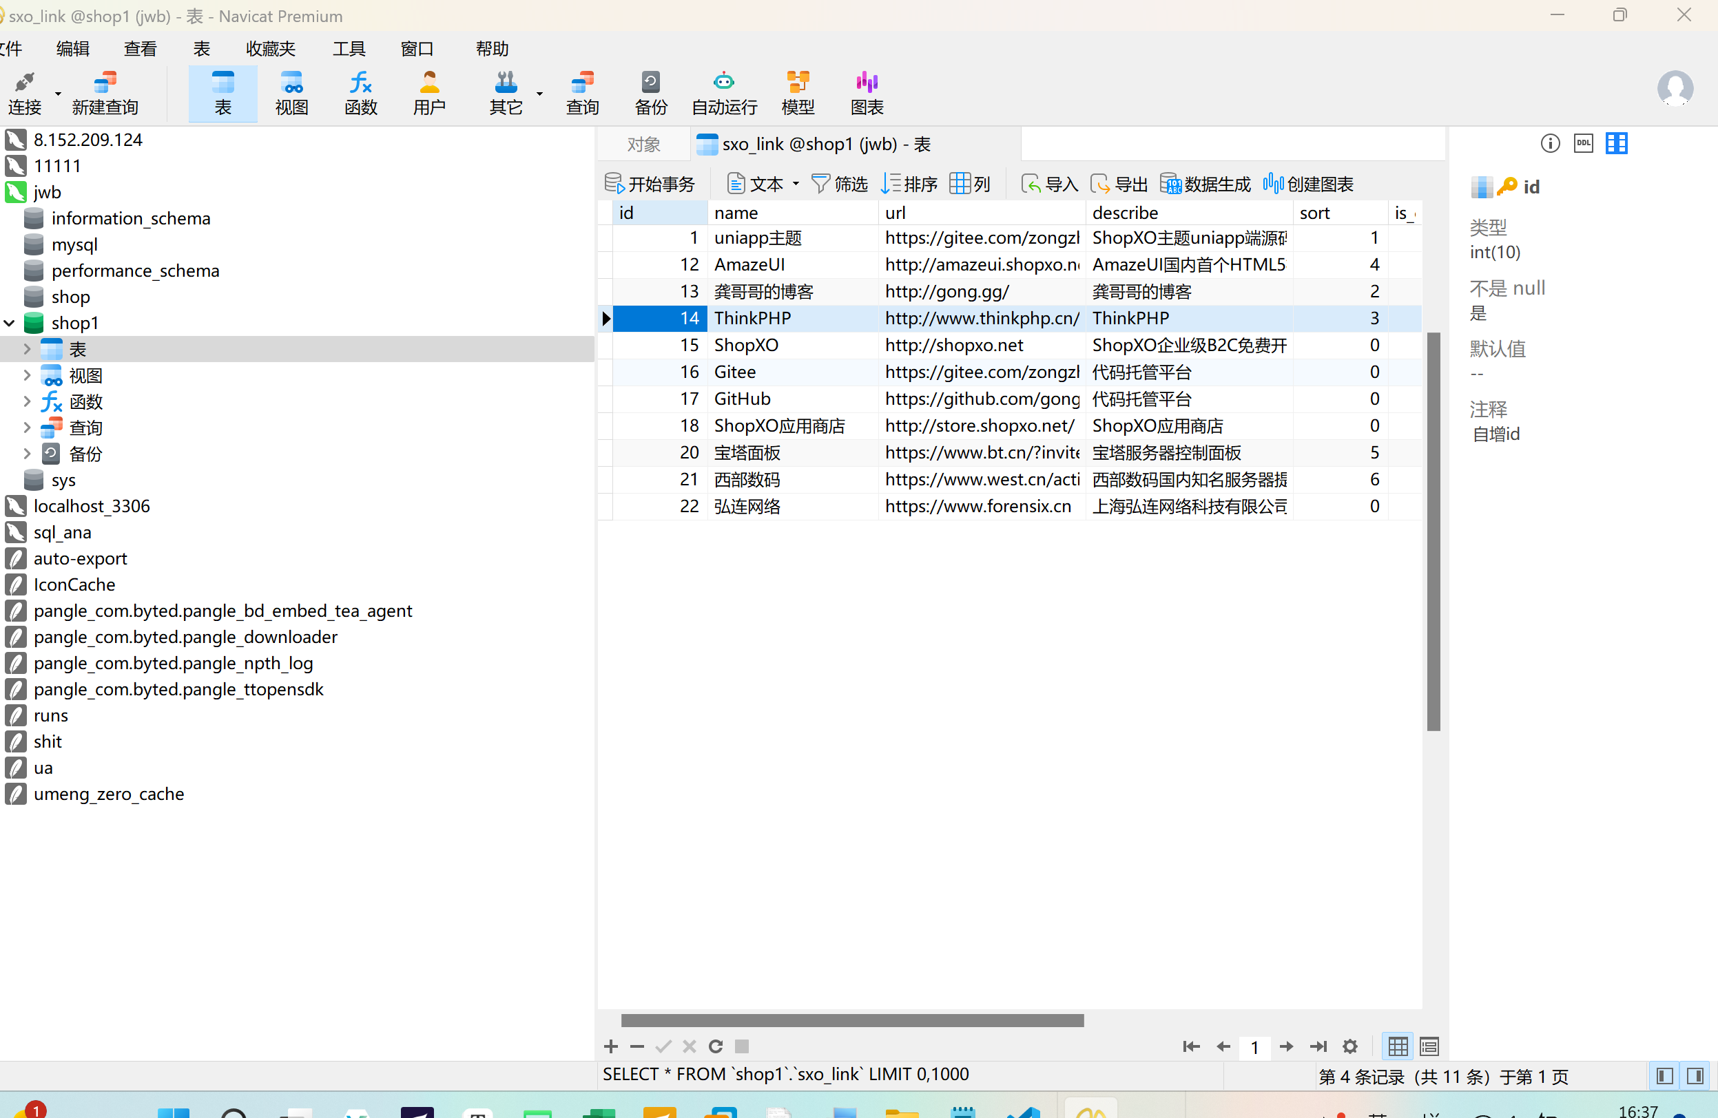Click the 创建图表 create chart button

1307,184
